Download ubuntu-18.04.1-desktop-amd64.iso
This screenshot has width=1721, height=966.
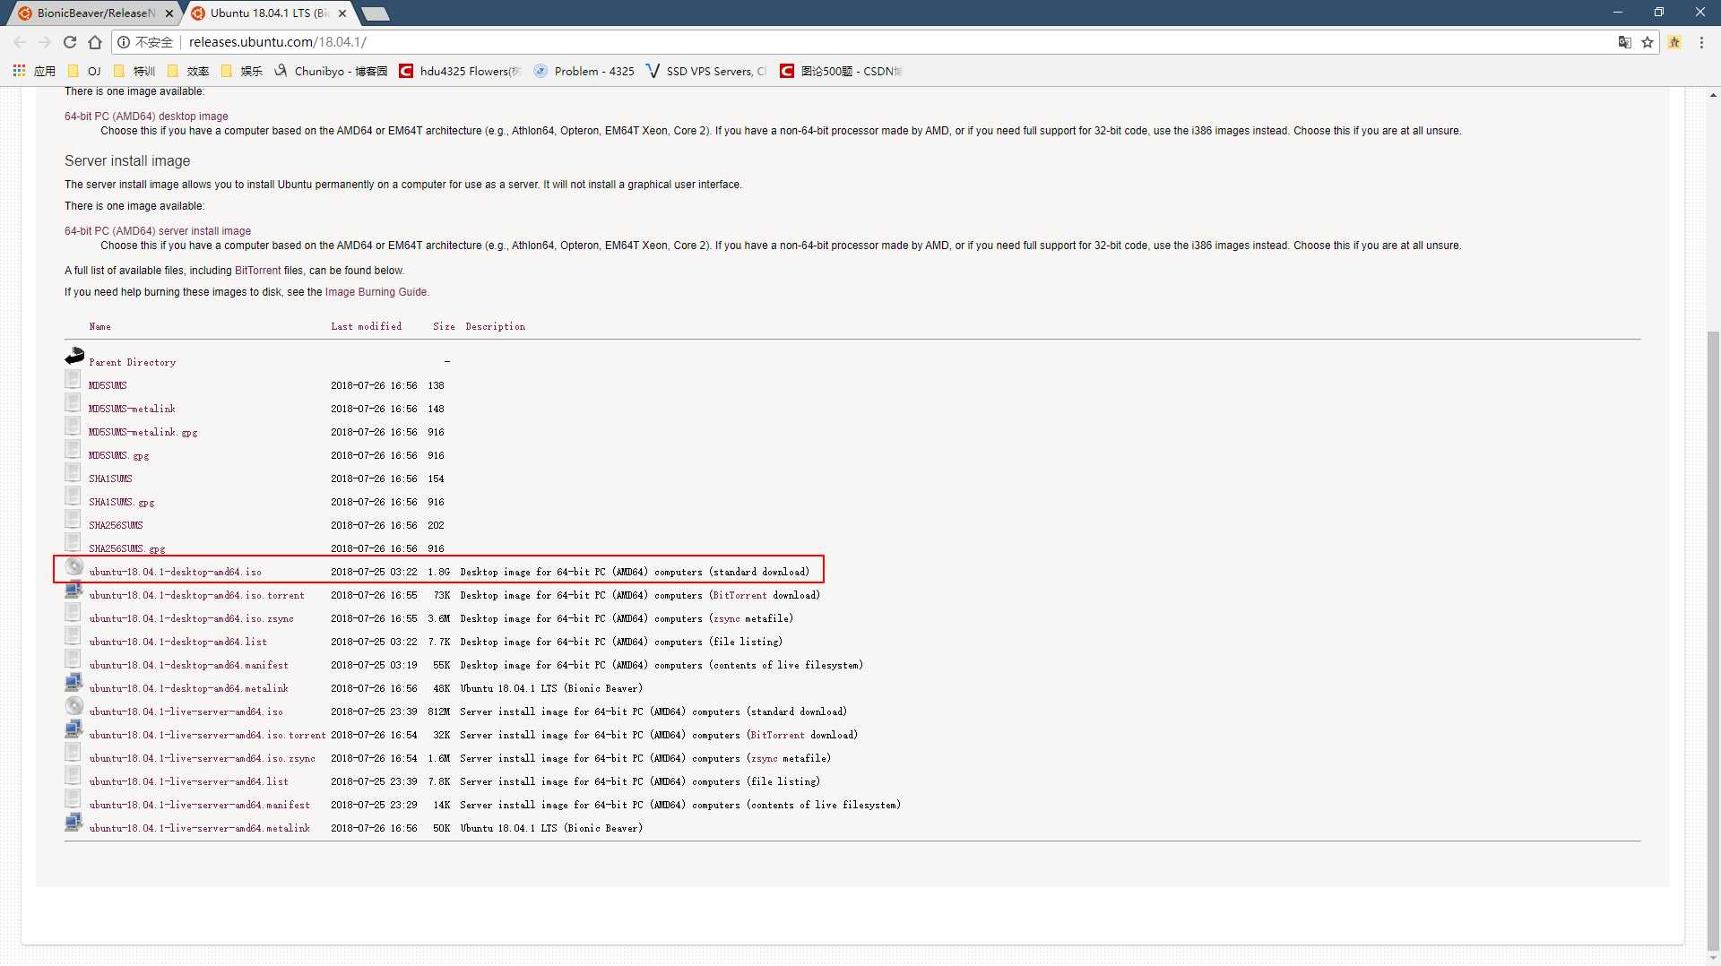(x=175, y=572)
